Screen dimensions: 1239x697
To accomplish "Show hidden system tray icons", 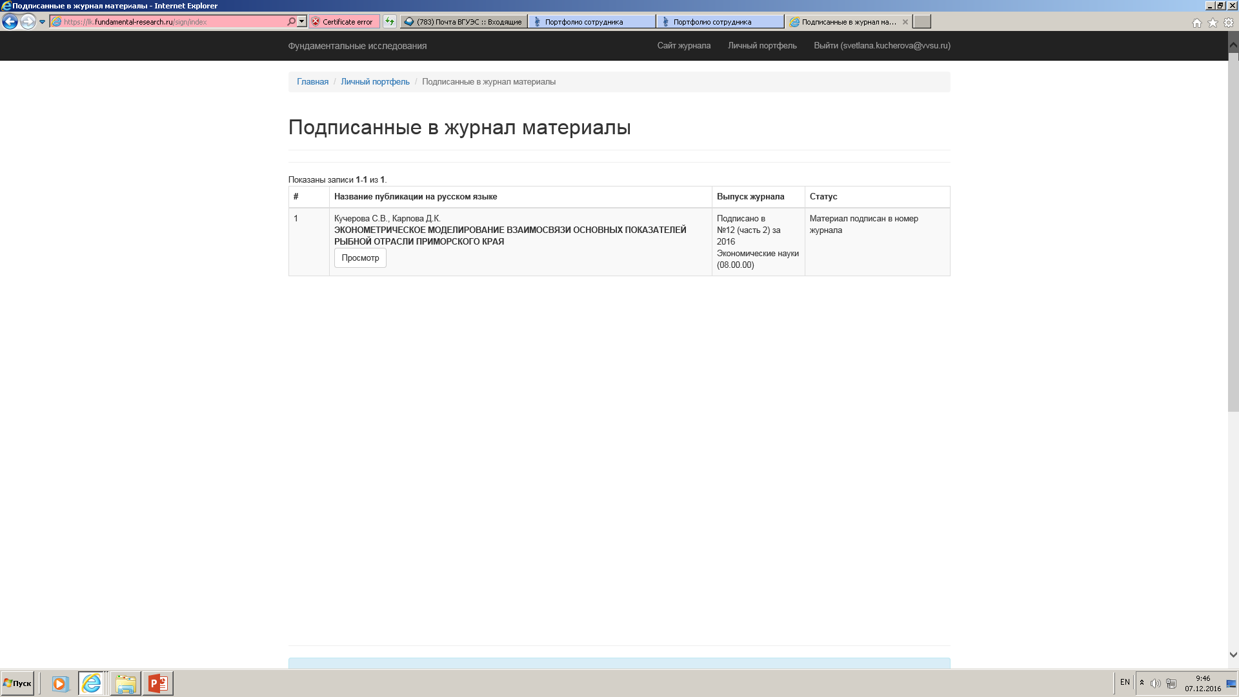I will [1142, 682].
